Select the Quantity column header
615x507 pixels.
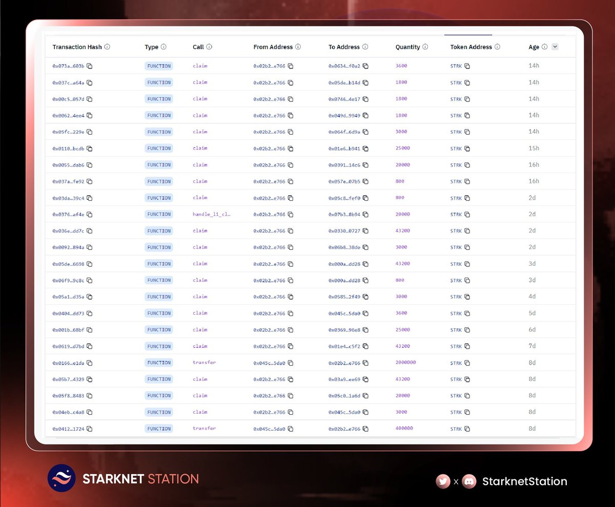tap(408, 47)
